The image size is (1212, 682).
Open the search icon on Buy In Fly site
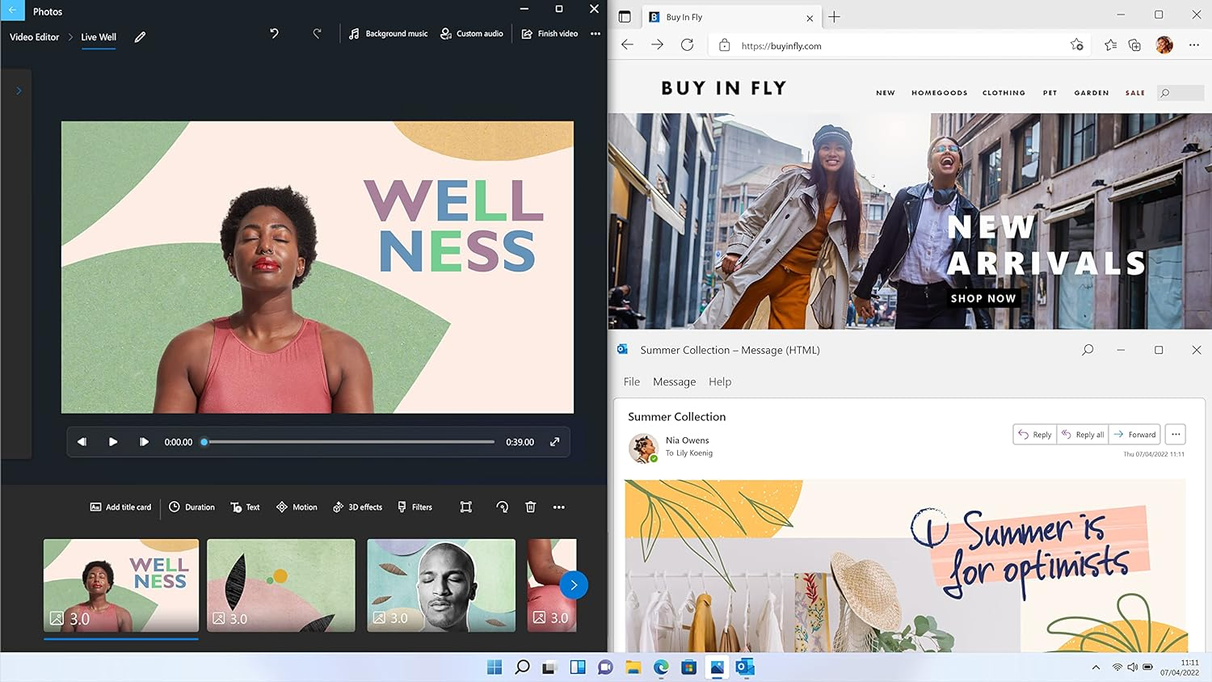coord(1164,93)
